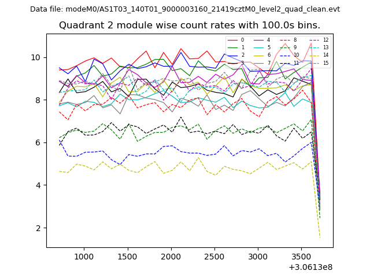Image resolution: width=370 pixels, height=278 pixels.
Task: Click the red line swatch for module 0
Action: click(x=232, y=40)
